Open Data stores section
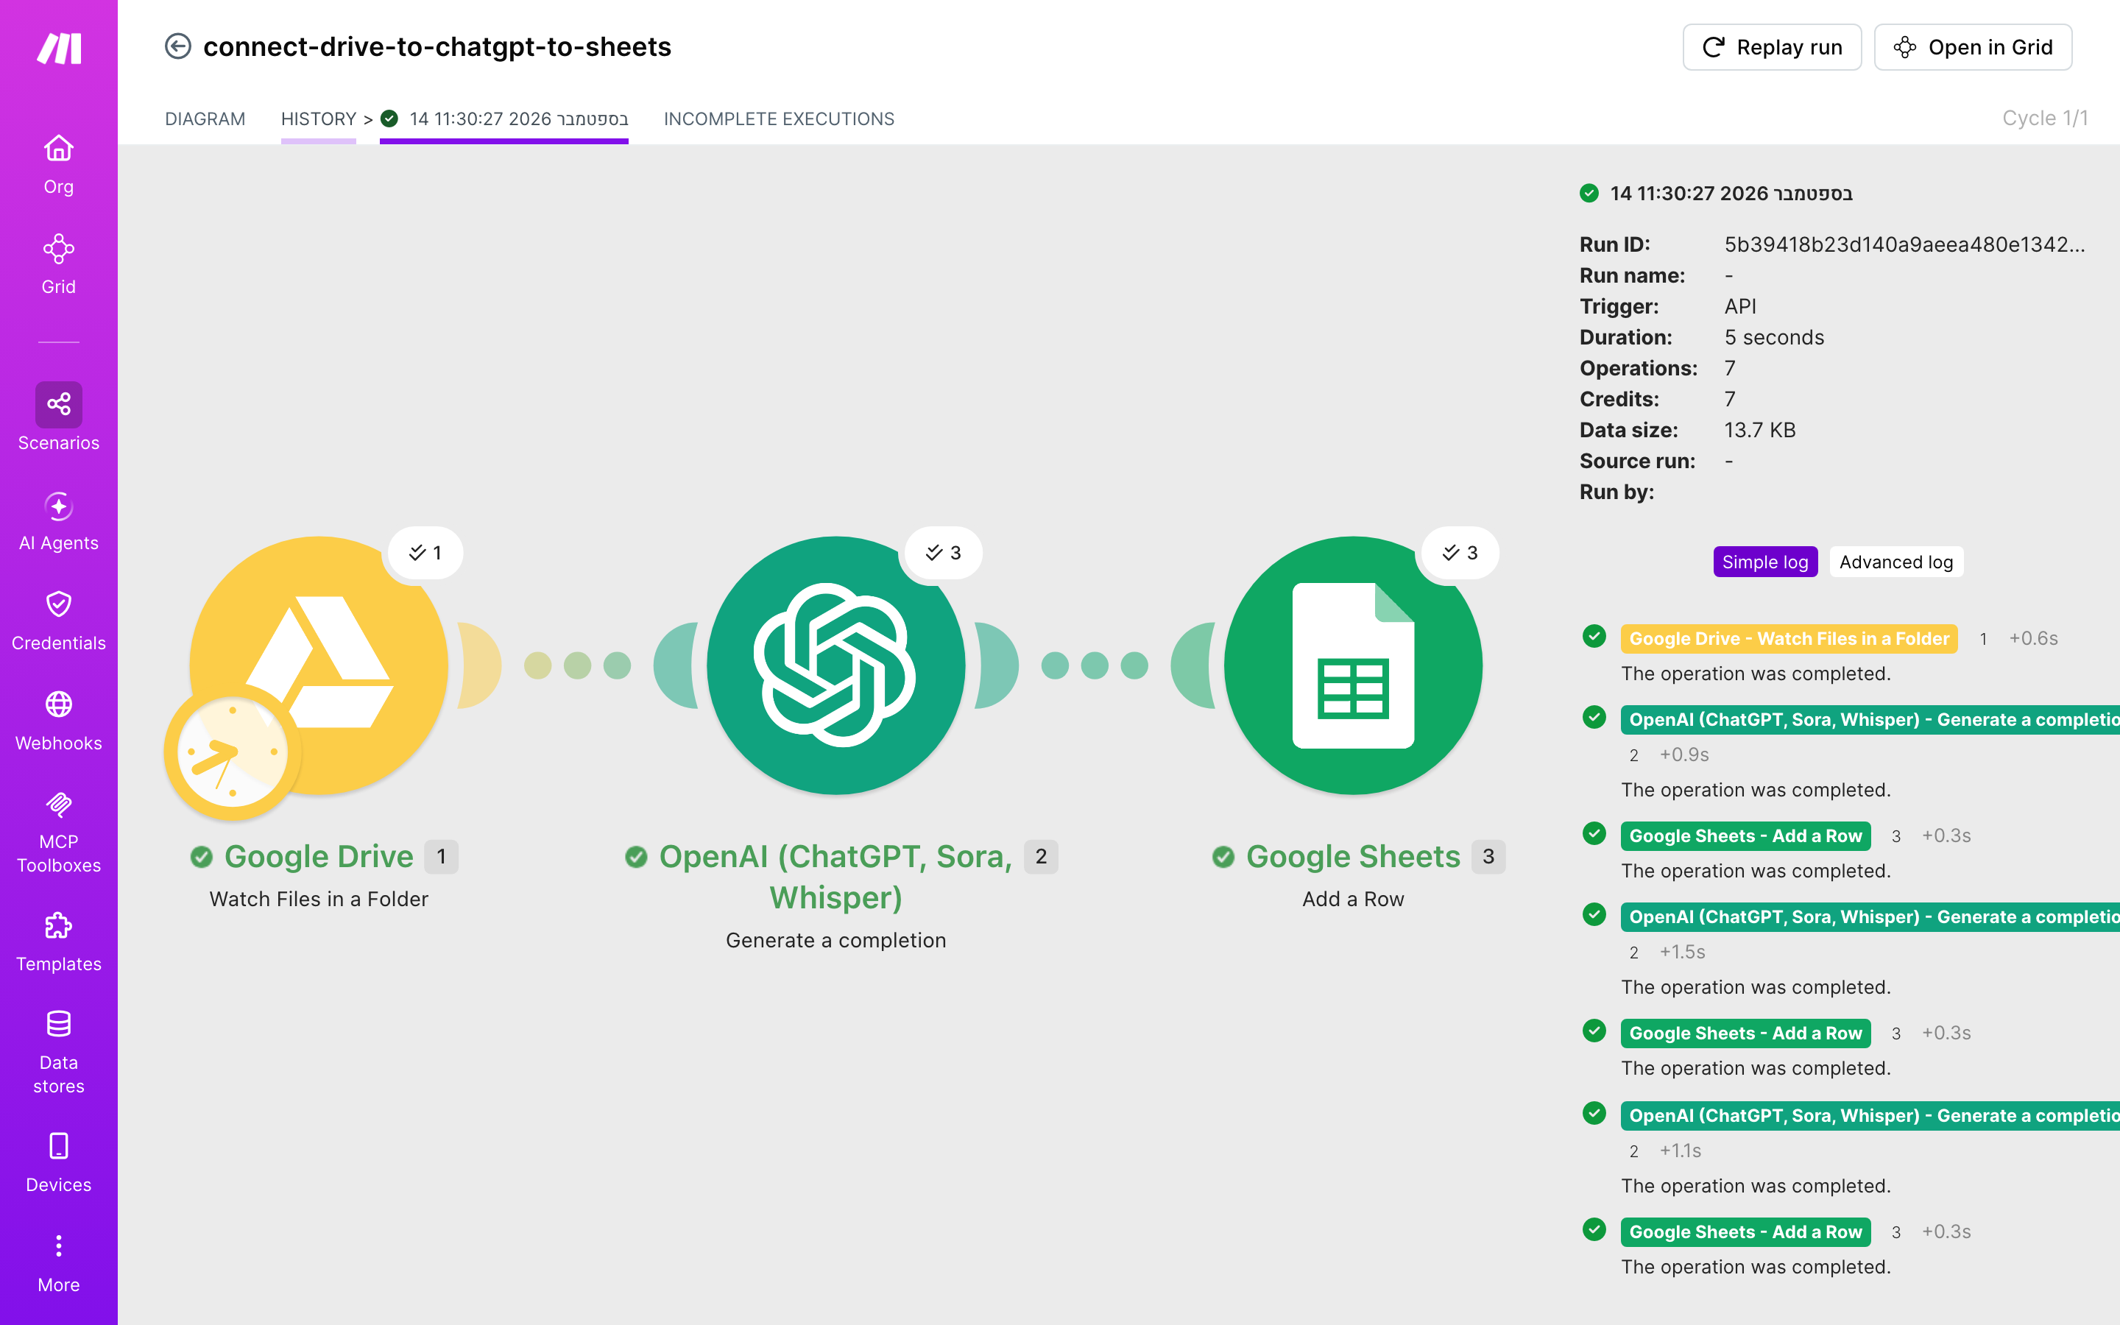 (x=59, y=1052)
